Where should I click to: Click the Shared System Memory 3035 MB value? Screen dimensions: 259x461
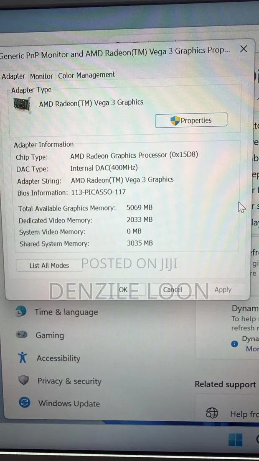point(140,243)
